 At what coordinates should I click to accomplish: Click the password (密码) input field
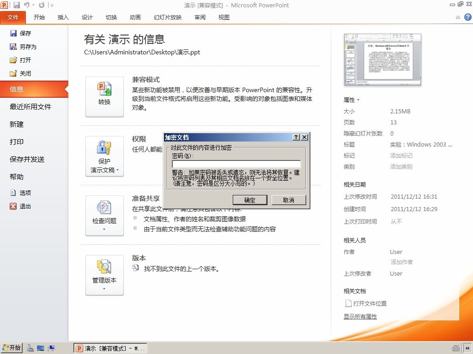tap(236, 164)
